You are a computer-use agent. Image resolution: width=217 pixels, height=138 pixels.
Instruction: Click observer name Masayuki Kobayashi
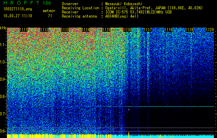tap(124, 4)
